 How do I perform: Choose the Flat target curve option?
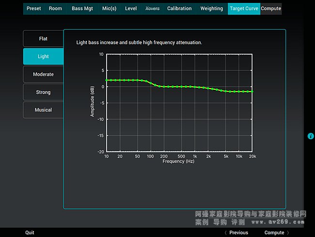[43, 39]
